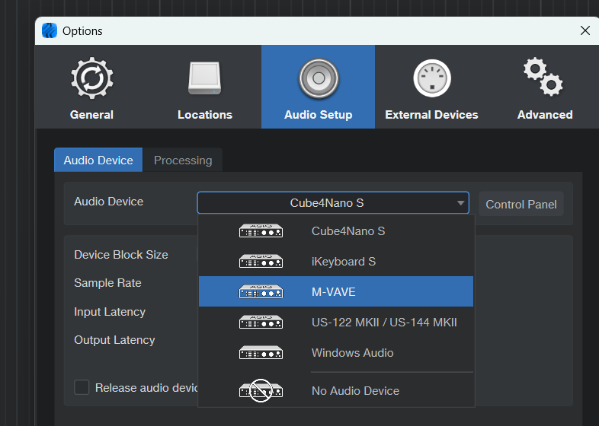Viewport: 599px width, 426px height.
Task: Open the Control Panel button
Action: click(x=521, y=204)
